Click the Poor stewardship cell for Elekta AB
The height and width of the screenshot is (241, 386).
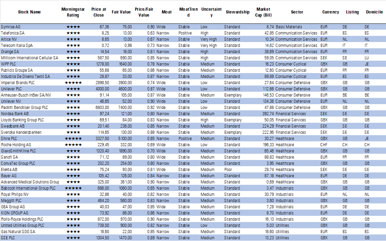tap(228, 170)
